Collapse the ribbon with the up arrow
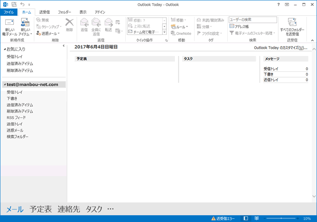Image resolution: width=317 pixels, height=222 pixels. 312,40
